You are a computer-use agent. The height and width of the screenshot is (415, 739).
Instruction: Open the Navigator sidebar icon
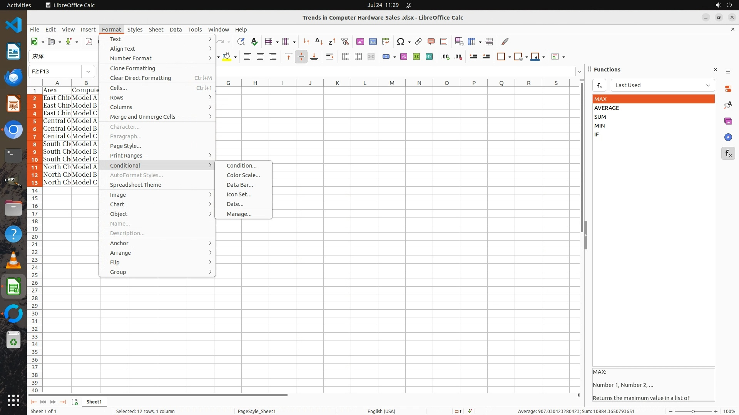pyautogui.click(x=728, y=137)
